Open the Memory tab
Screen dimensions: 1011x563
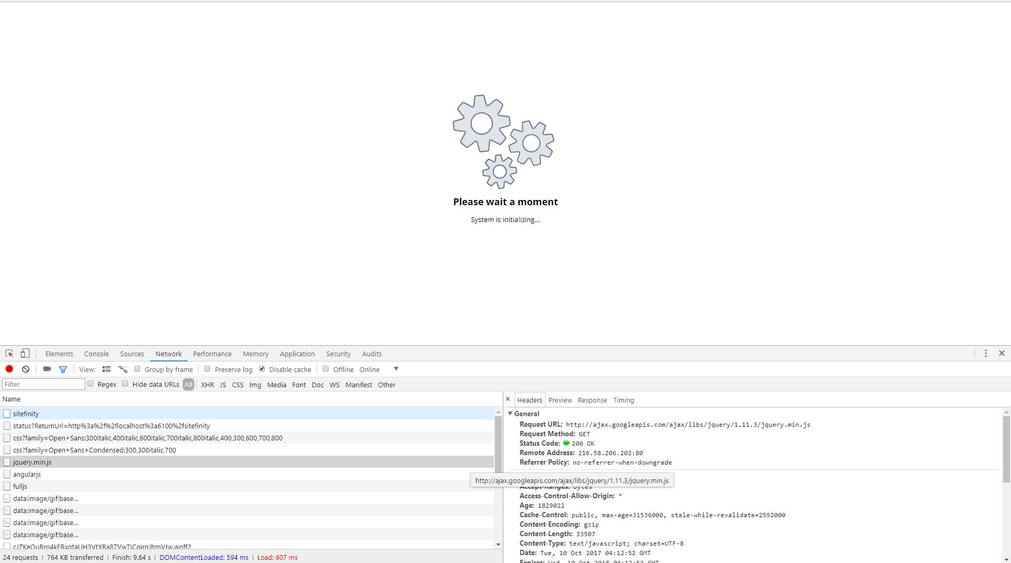[x=256, y=354]
